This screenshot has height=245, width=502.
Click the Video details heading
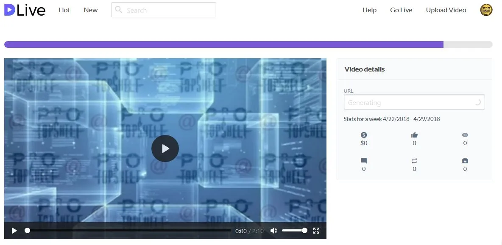point(365,69)
